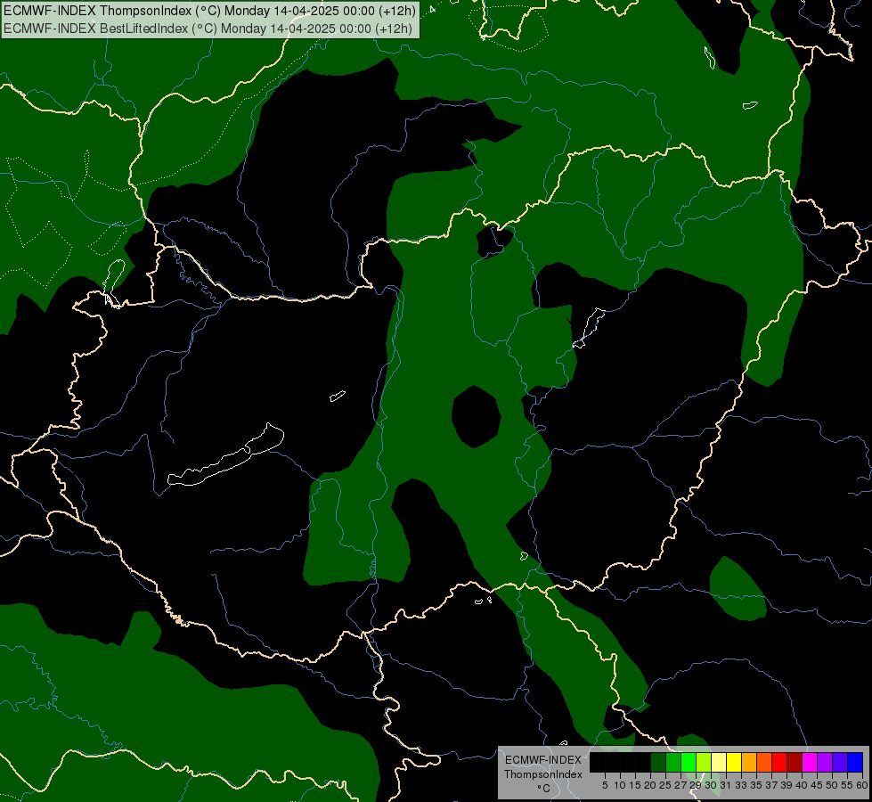The image size is (872, 802).
Task: Select the pale yellow 30–31 legend swatch
Action: pos(719,762)
